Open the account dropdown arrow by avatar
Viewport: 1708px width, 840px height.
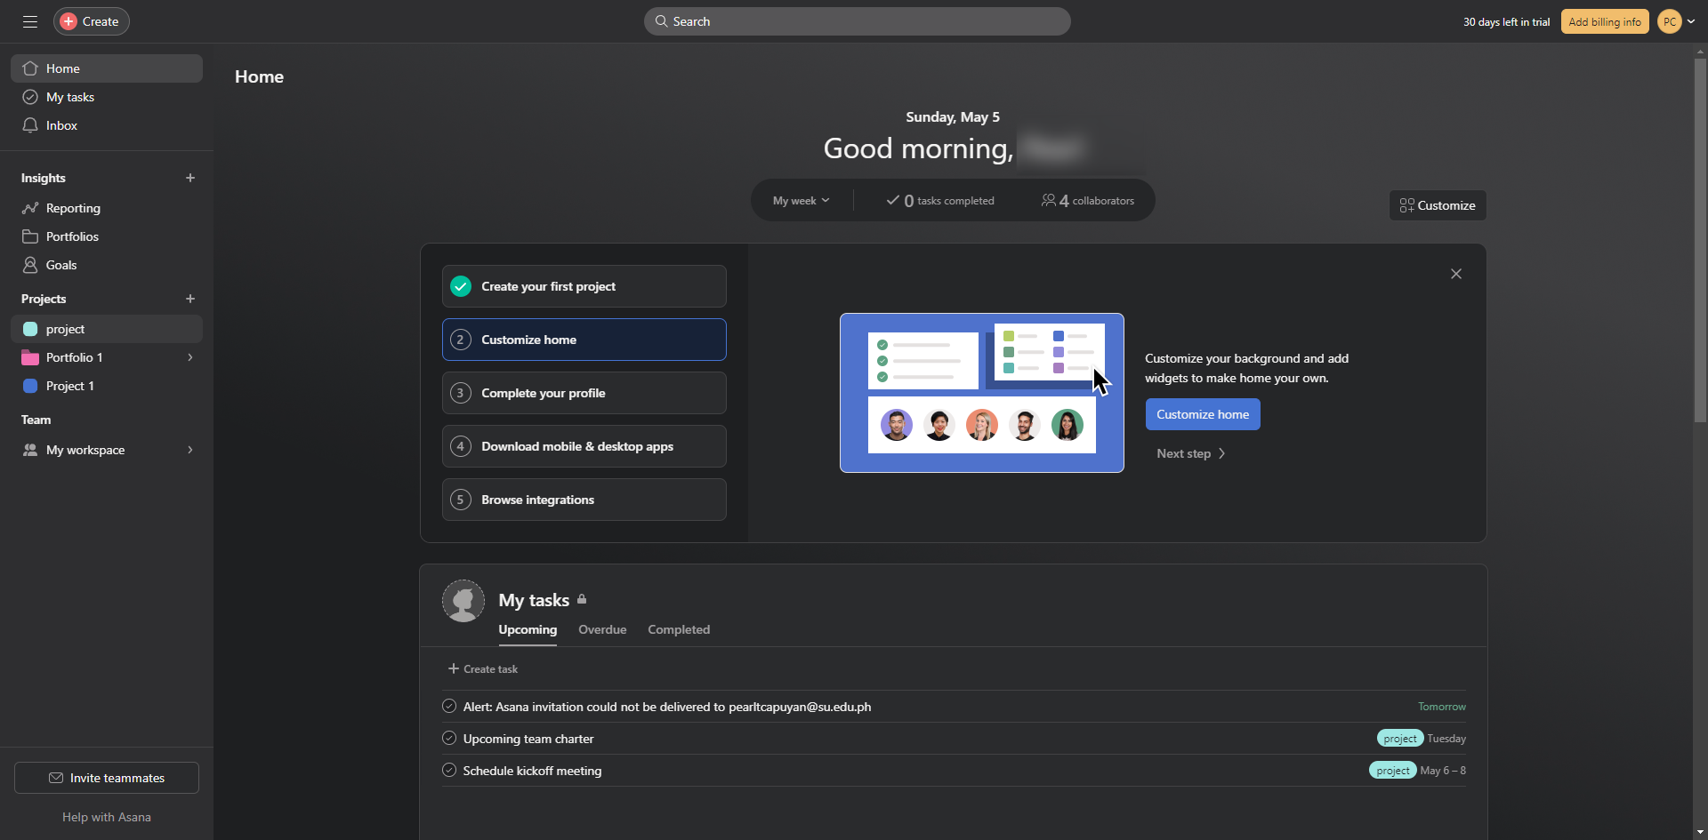(x=1691, y=21)
